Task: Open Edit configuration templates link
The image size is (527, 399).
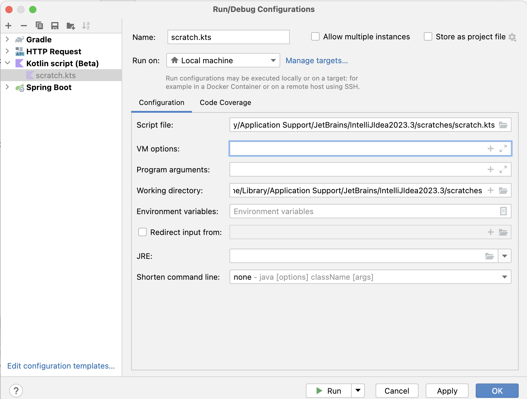Action: (61, 366)
